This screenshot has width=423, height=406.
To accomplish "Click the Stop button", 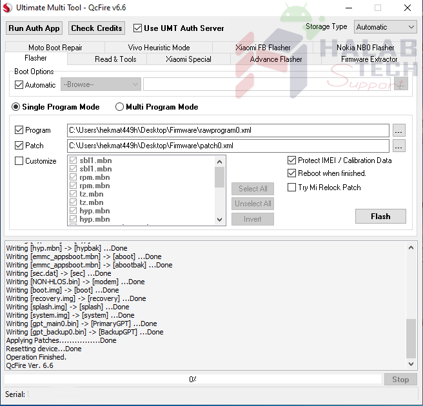I will coord(400,380).
